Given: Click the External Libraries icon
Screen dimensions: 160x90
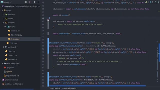Looking at the screenshot, I should point(3,80).
